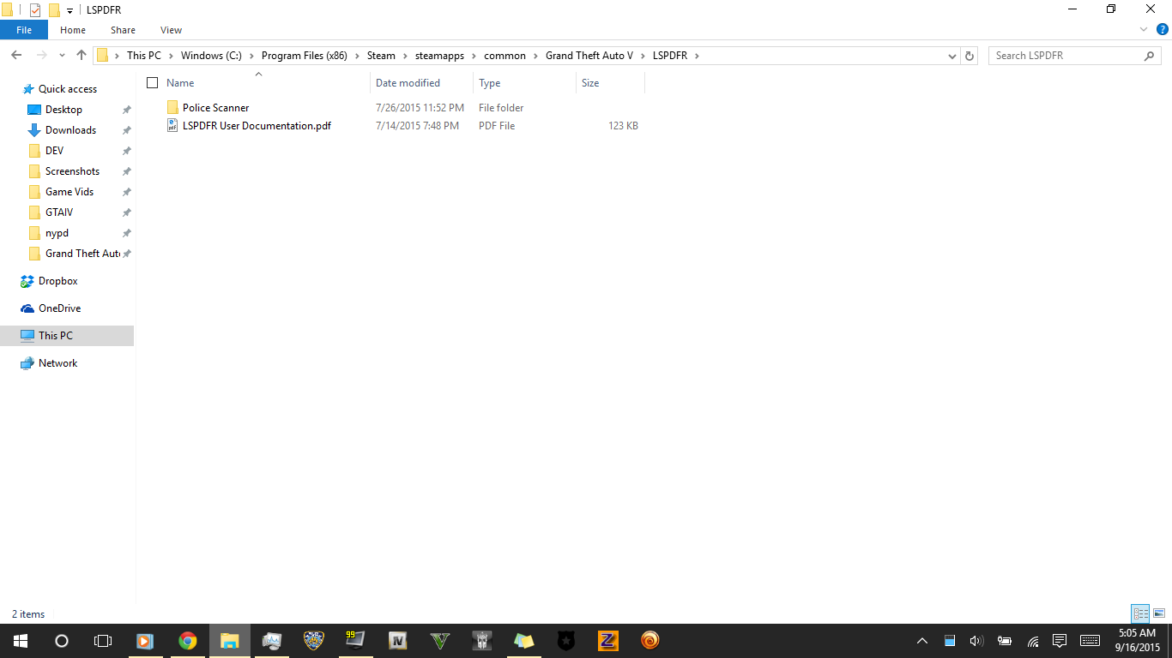
Task: Click the 123 KB size value
Action: 623,126
